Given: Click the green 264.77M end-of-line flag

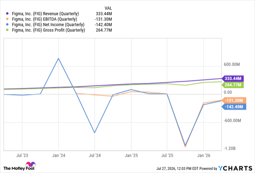Looking at the screenshot, I should pos(233,85).
